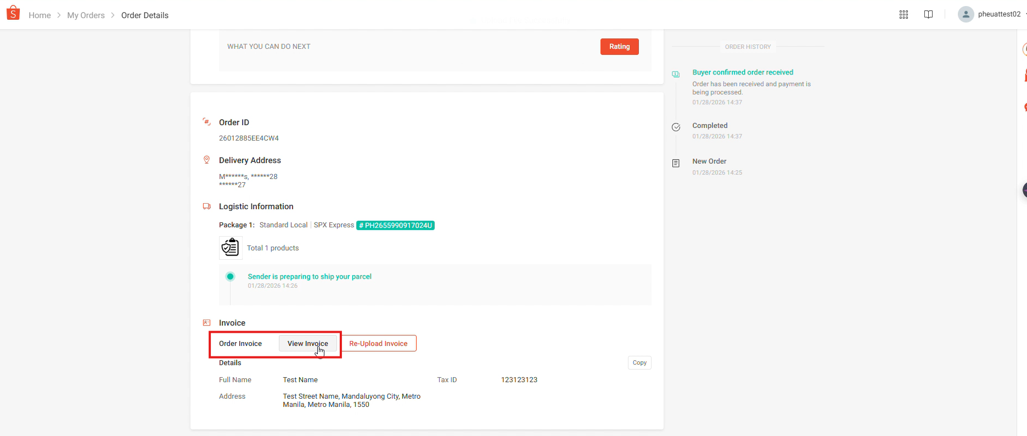Click the Tax ID value 123123123
This screenshot has height=436, width=1027.
pyautogui.click(x=519, y=380)
